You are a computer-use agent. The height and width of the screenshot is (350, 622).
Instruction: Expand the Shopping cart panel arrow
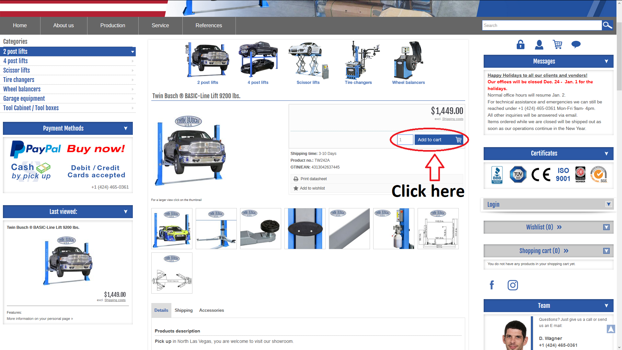point(606,251)
